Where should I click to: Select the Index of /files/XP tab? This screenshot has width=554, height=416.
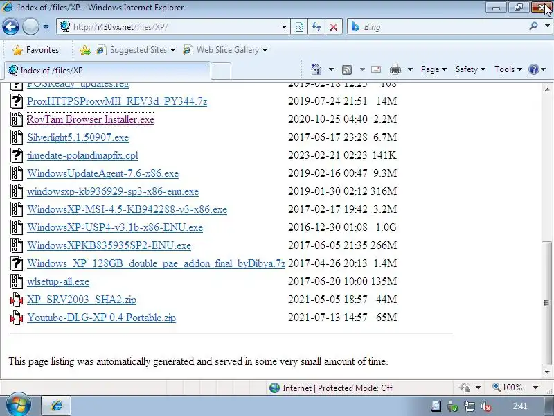(107, 71)
